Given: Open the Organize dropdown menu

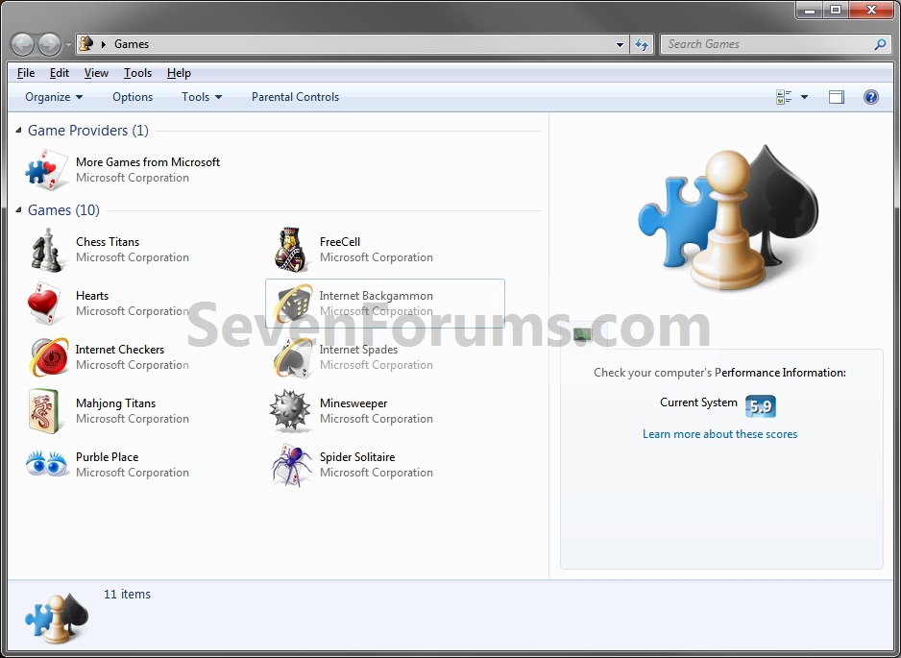Looking at the screenshot, I should tap(53, 97).
